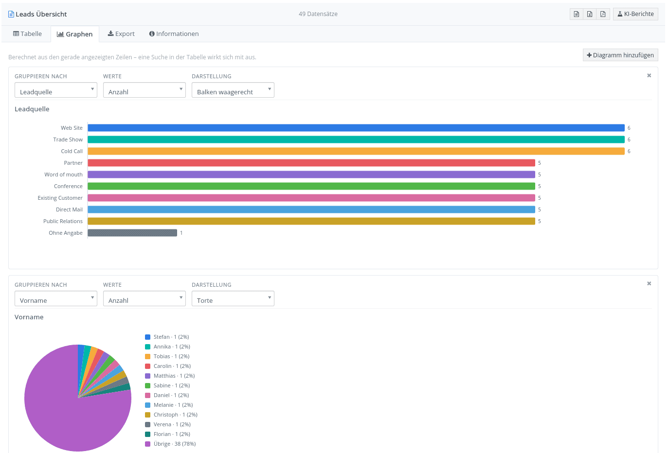Click the orange Cold Call bar
This screenshot has width=669, height=453.
(356, 151)
